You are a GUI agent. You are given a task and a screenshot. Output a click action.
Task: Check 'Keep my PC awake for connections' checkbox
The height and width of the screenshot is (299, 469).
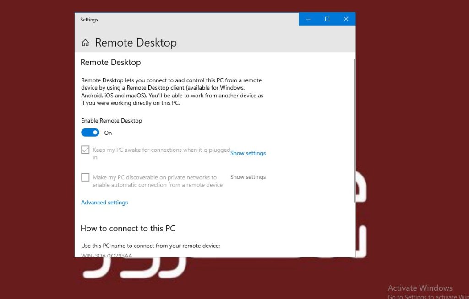(85, 149)
